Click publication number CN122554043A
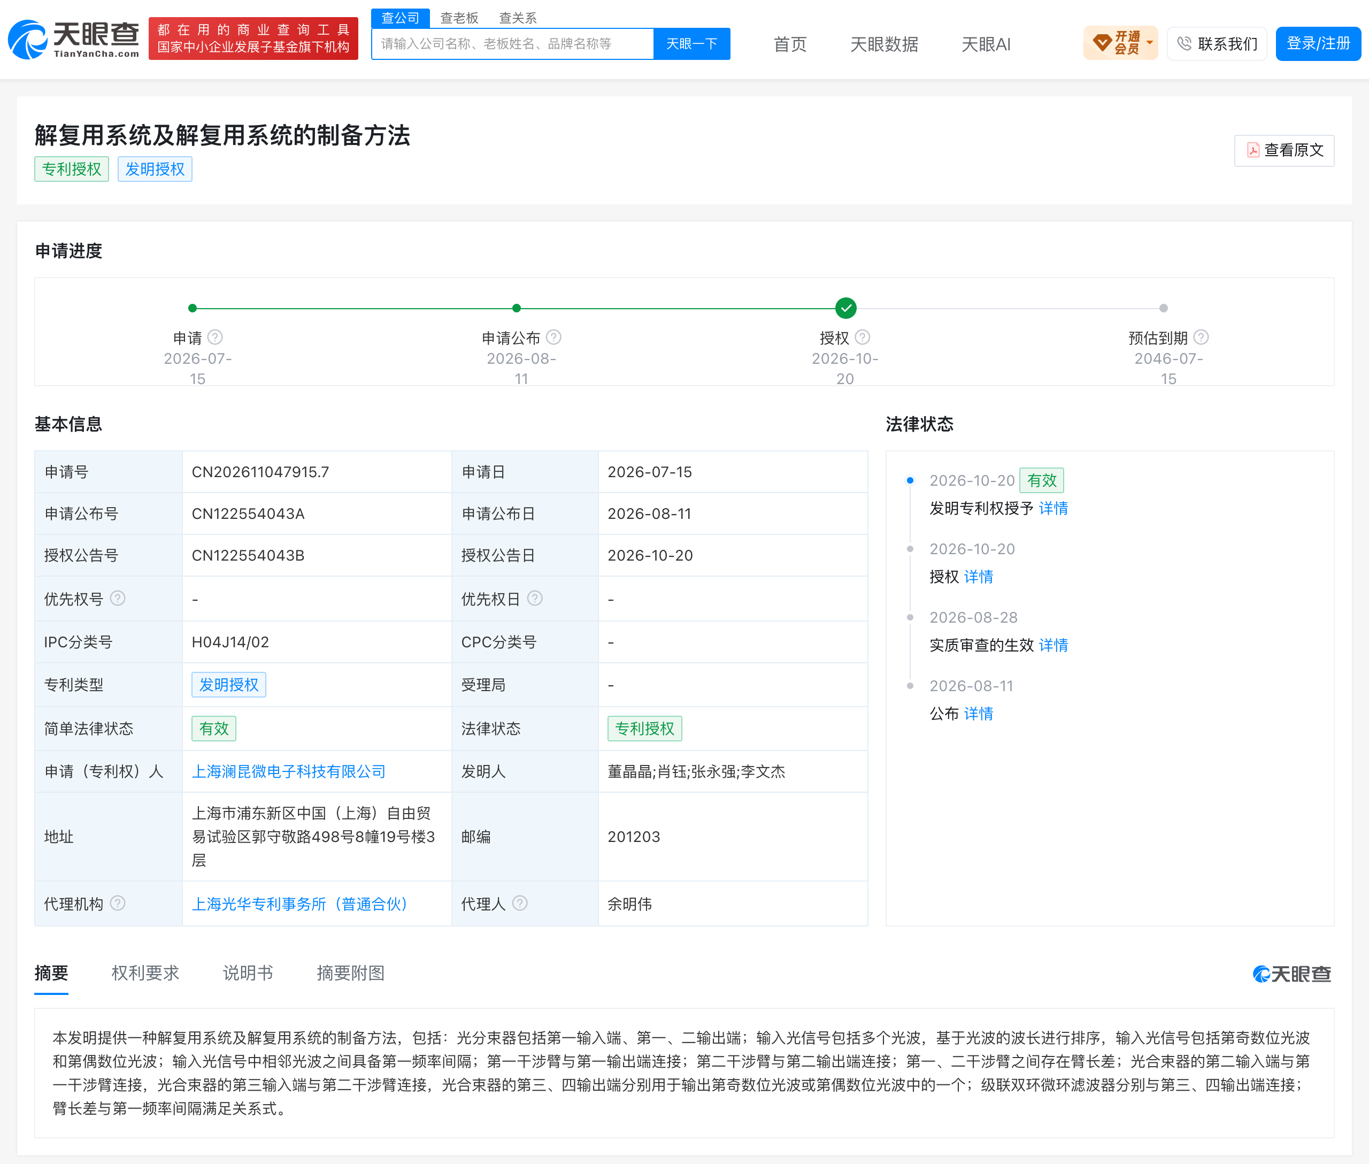 pyautogui.click(x=248, y=514)
